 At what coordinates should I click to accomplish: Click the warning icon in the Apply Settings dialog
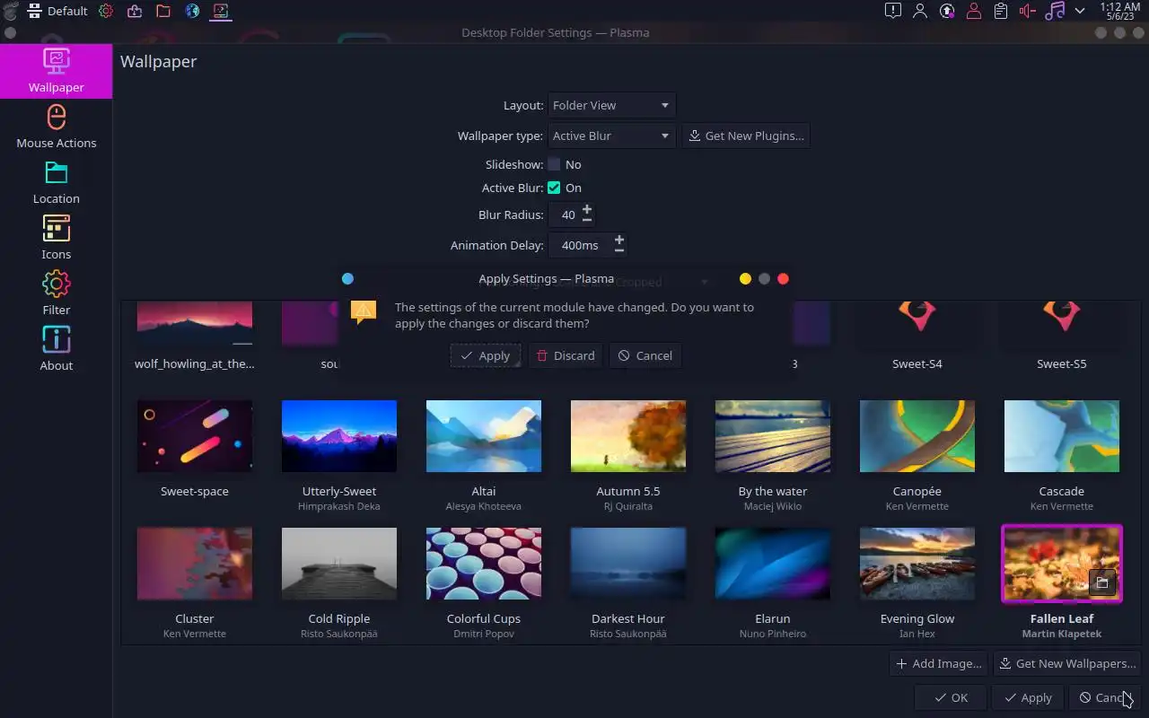pos(364,311)
